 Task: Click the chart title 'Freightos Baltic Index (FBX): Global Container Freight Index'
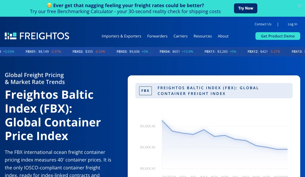click(x=208, y=91)
